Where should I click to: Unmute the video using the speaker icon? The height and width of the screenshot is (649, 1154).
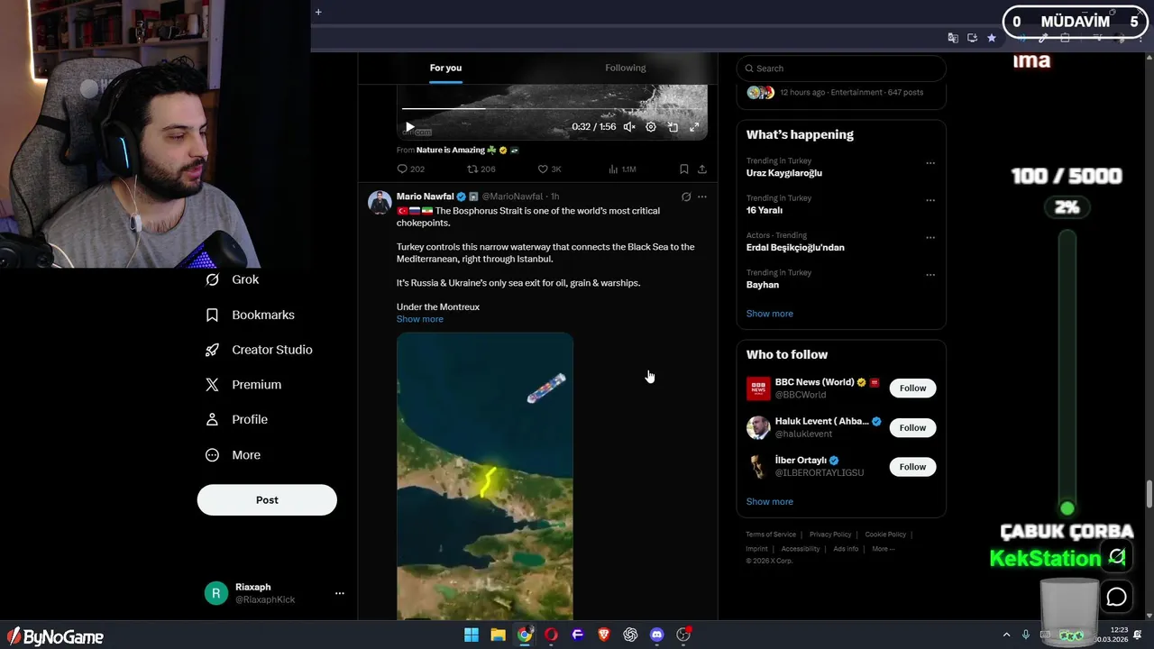pos(629,127)
